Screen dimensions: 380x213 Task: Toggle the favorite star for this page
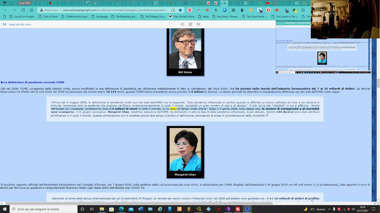coord(180,10)
